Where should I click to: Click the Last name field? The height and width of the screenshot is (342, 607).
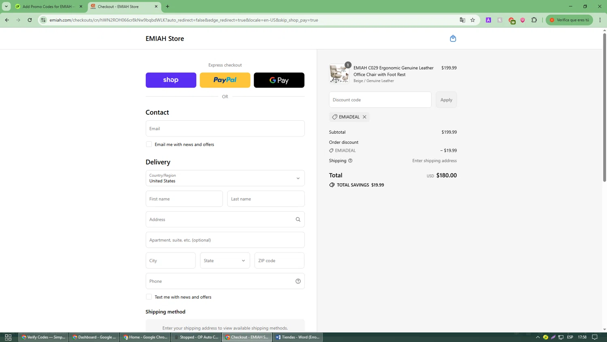pos(266,199)
